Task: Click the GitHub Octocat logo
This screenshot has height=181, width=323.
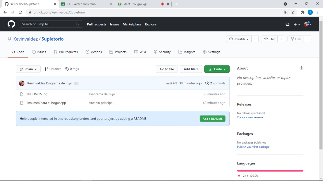Action: pyautogui.click(x=11, y=24)
